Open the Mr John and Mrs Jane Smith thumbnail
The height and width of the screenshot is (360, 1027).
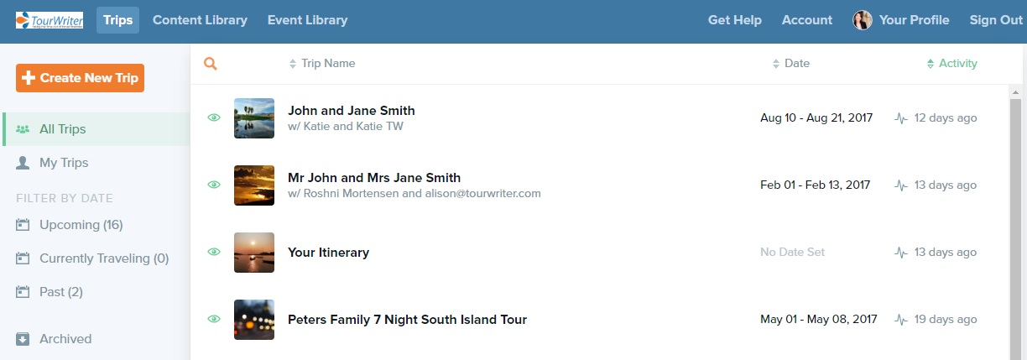(254, 185)
